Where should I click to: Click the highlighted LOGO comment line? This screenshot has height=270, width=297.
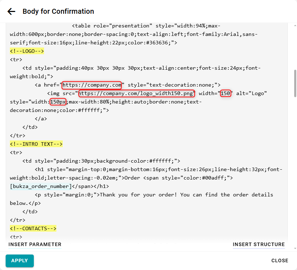pos(27,51)
